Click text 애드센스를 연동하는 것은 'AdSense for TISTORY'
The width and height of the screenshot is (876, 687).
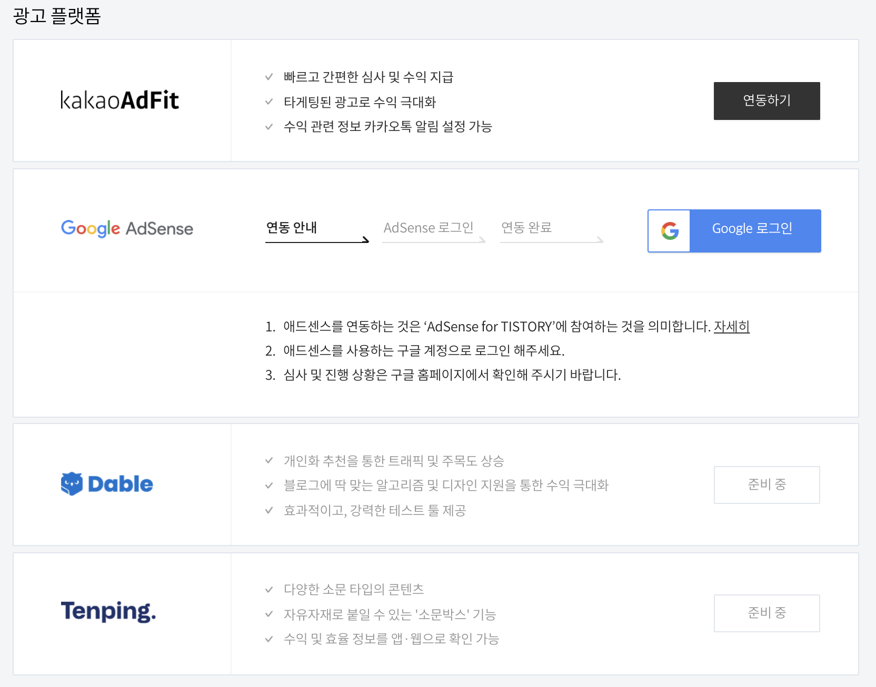click(x=420, y=327)
